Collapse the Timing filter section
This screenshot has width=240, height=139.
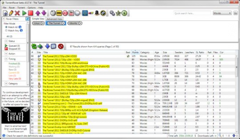point(6,59)
